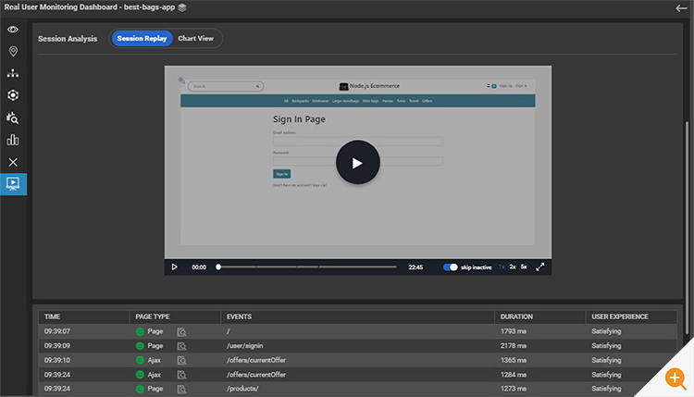Open the bar chart icon in sidebar
The width and height of the screenshot is (694, 397).
click(13, 140)
